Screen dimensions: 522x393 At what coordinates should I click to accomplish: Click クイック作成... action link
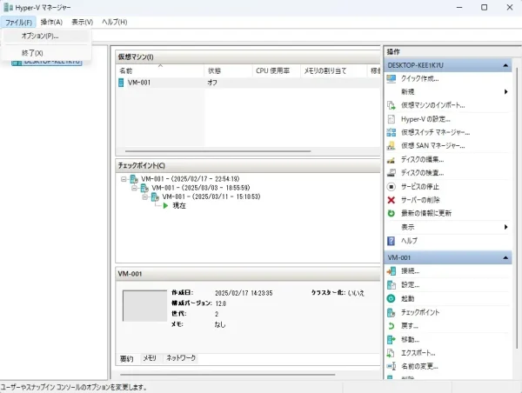tap(419, 79)
